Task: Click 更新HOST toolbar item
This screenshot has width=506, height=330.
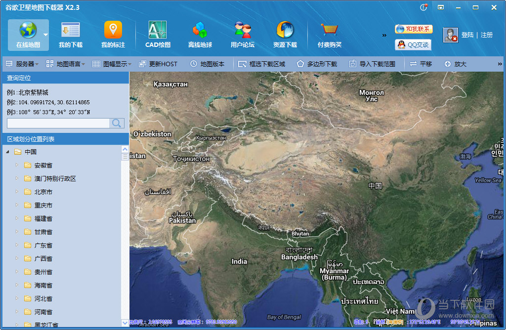Action: tap(158, 64)
